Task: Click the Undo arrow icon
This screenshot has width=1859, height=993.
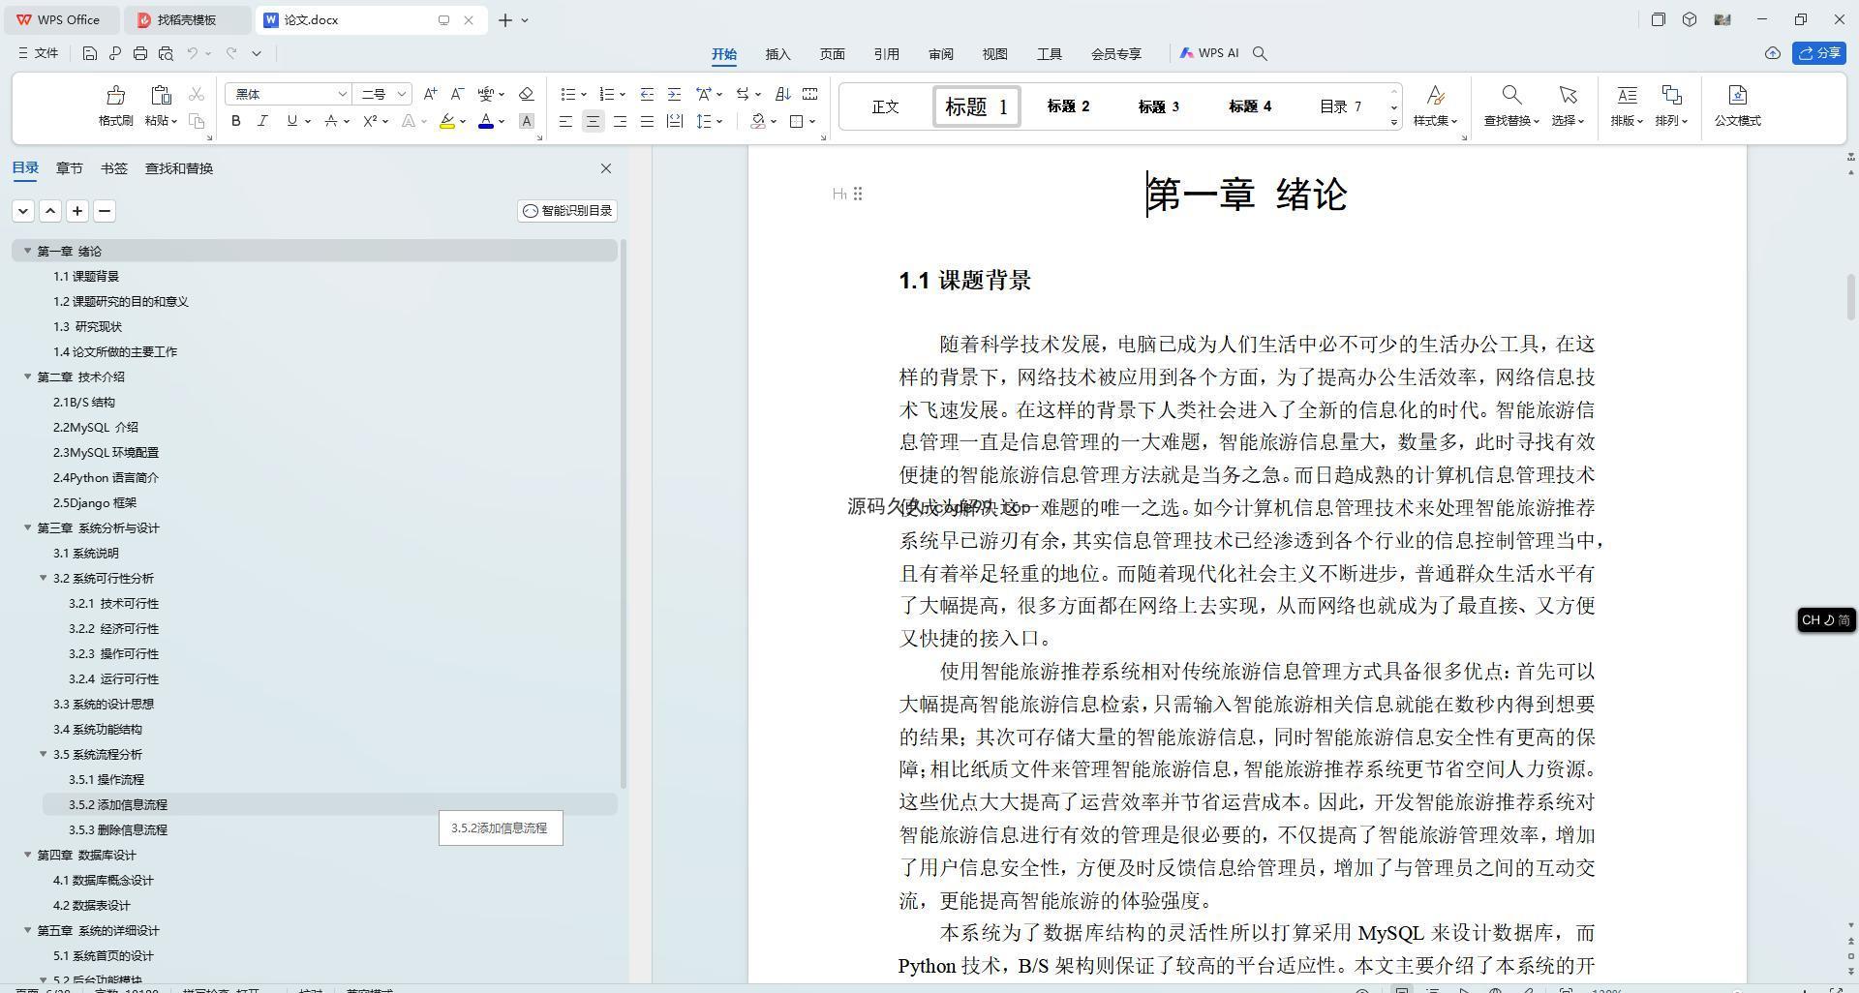Action: tap(193, 53)
